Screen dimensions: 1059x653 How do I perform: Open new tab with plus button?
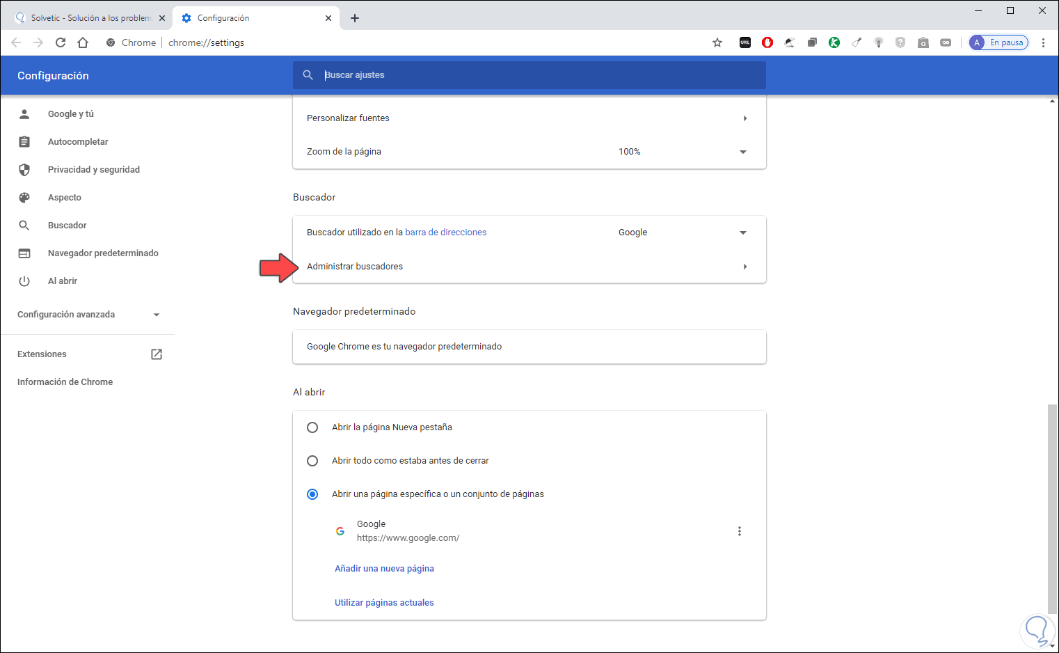(355, 18)
